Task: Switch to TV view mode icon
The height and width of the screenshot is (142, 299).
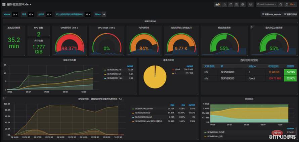Action: (x=251, y=4)
